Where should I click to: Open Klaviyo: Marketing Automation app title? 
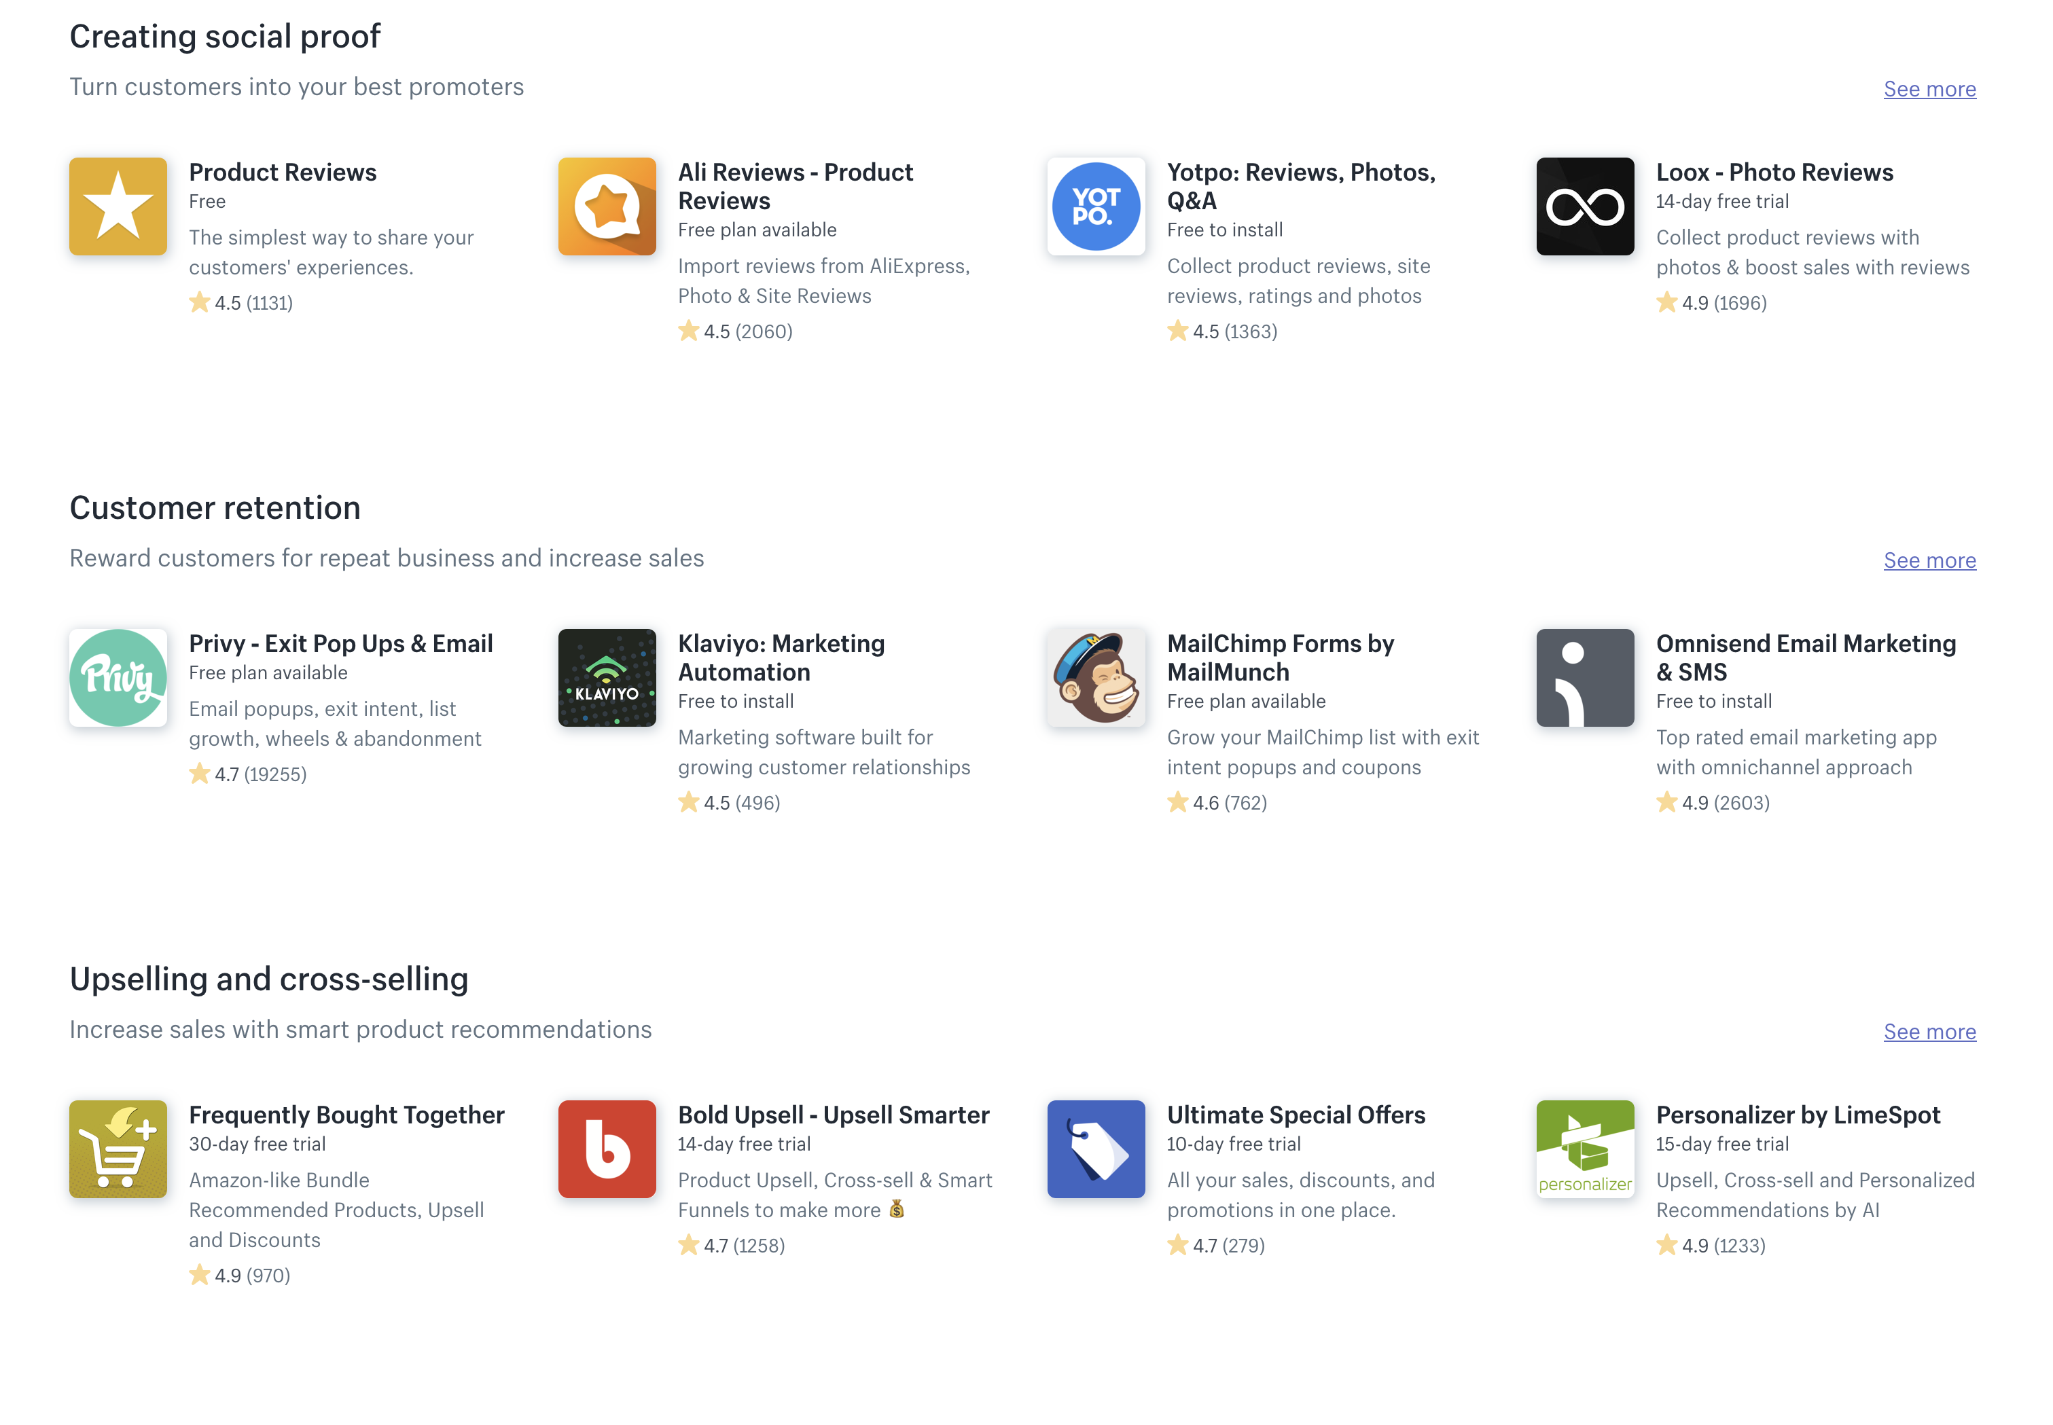pyautogui.click(x=781, y=658)
